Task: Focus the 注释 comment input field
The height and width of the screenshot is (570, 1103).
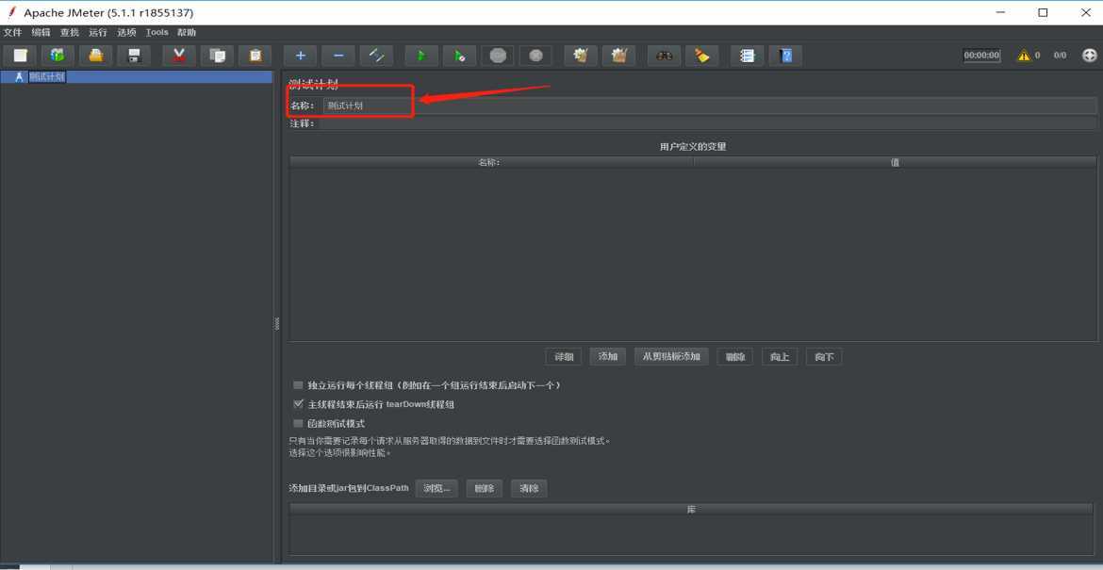Action: tap(708, 123)
